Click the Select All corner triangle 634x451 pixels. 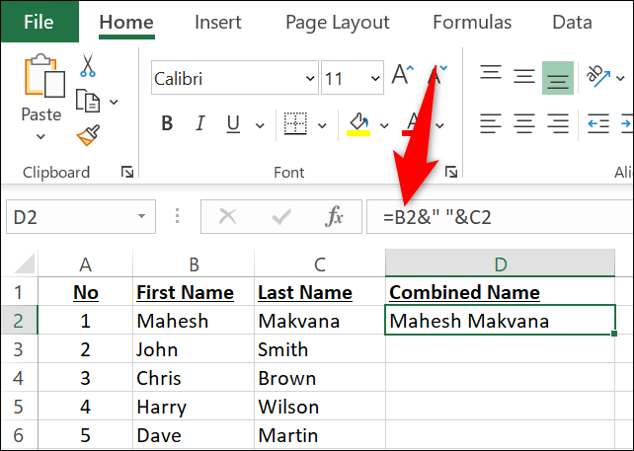click(x=24, y=264)
